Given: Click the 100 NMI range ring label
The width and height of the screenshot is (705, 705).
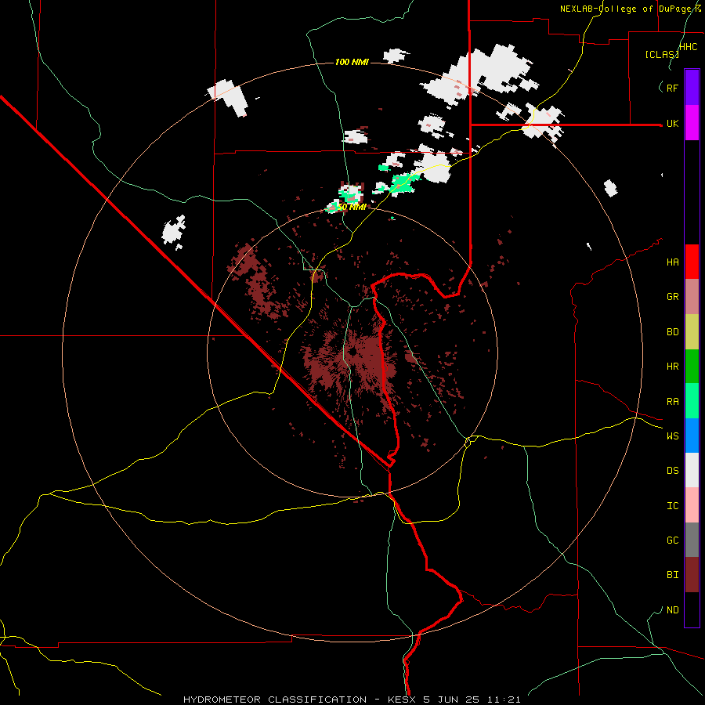Looking at the screenshot, I should (x=352, y=62).
